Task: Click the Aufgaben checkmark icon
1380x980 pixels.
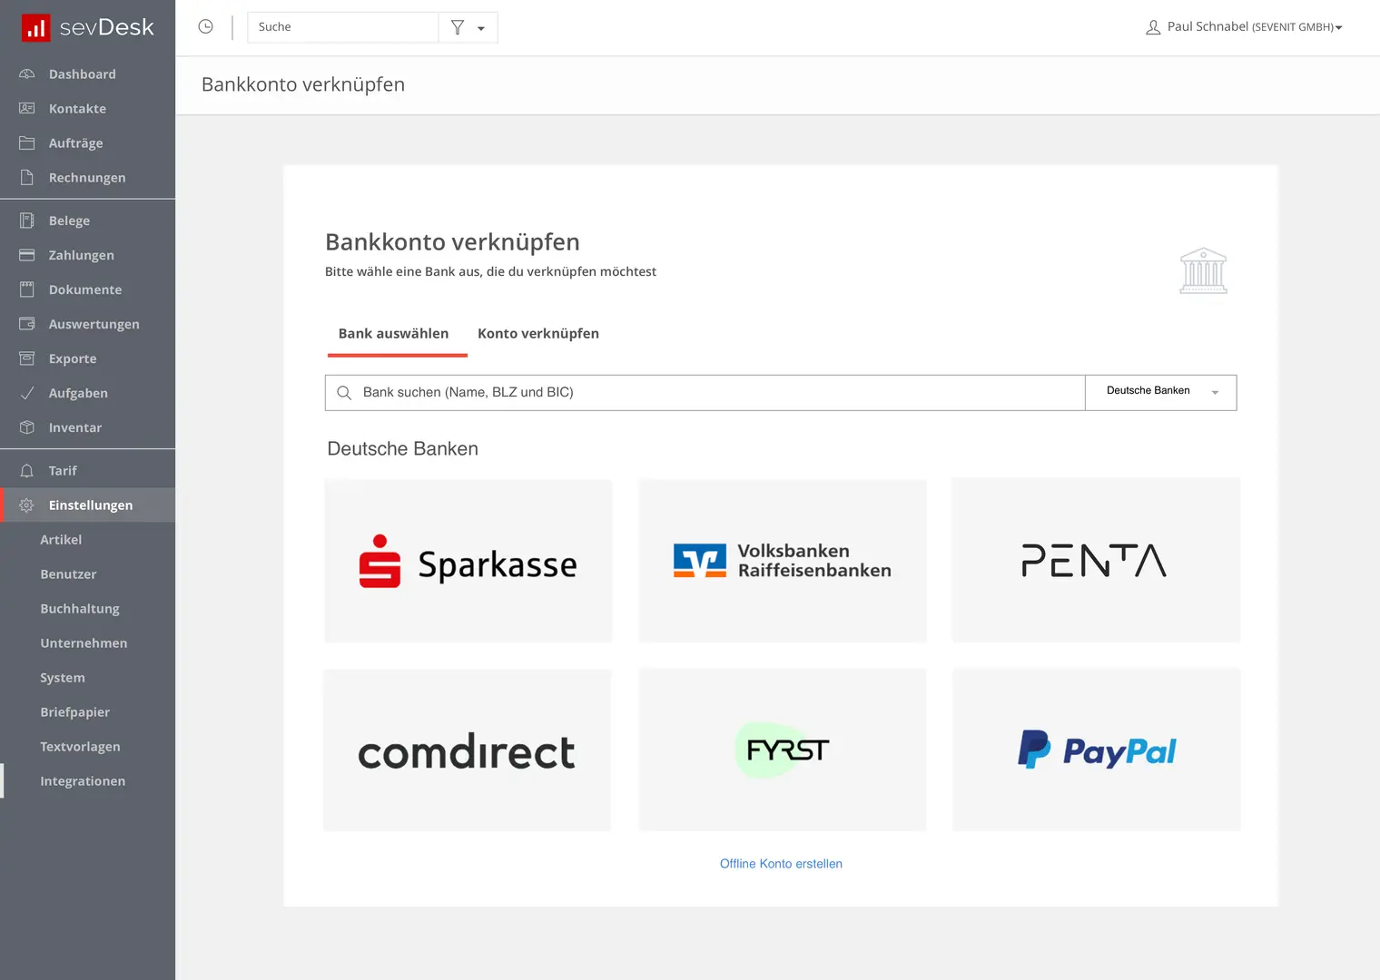Action: pyautogui.click(x=27, y=393)
